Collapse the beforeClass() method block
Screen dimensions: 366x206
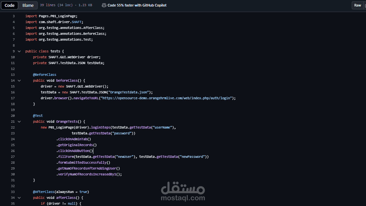pyautogui.click(x=19, y=81)
